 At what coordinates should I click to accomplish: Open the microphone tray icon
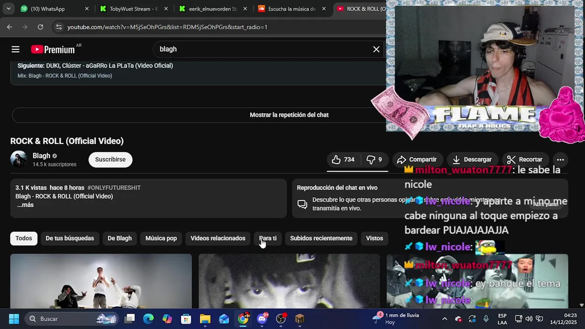point(486,318)
